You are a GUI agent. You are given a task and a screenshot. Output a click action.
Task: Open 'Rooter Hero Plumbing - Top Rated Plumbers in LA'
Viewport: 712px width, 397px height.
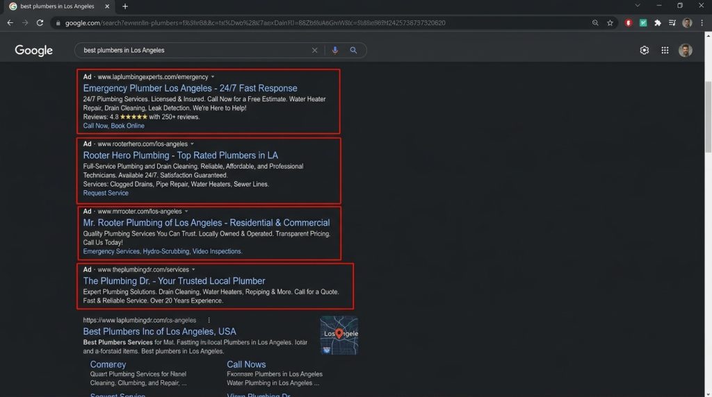(180, 155)
